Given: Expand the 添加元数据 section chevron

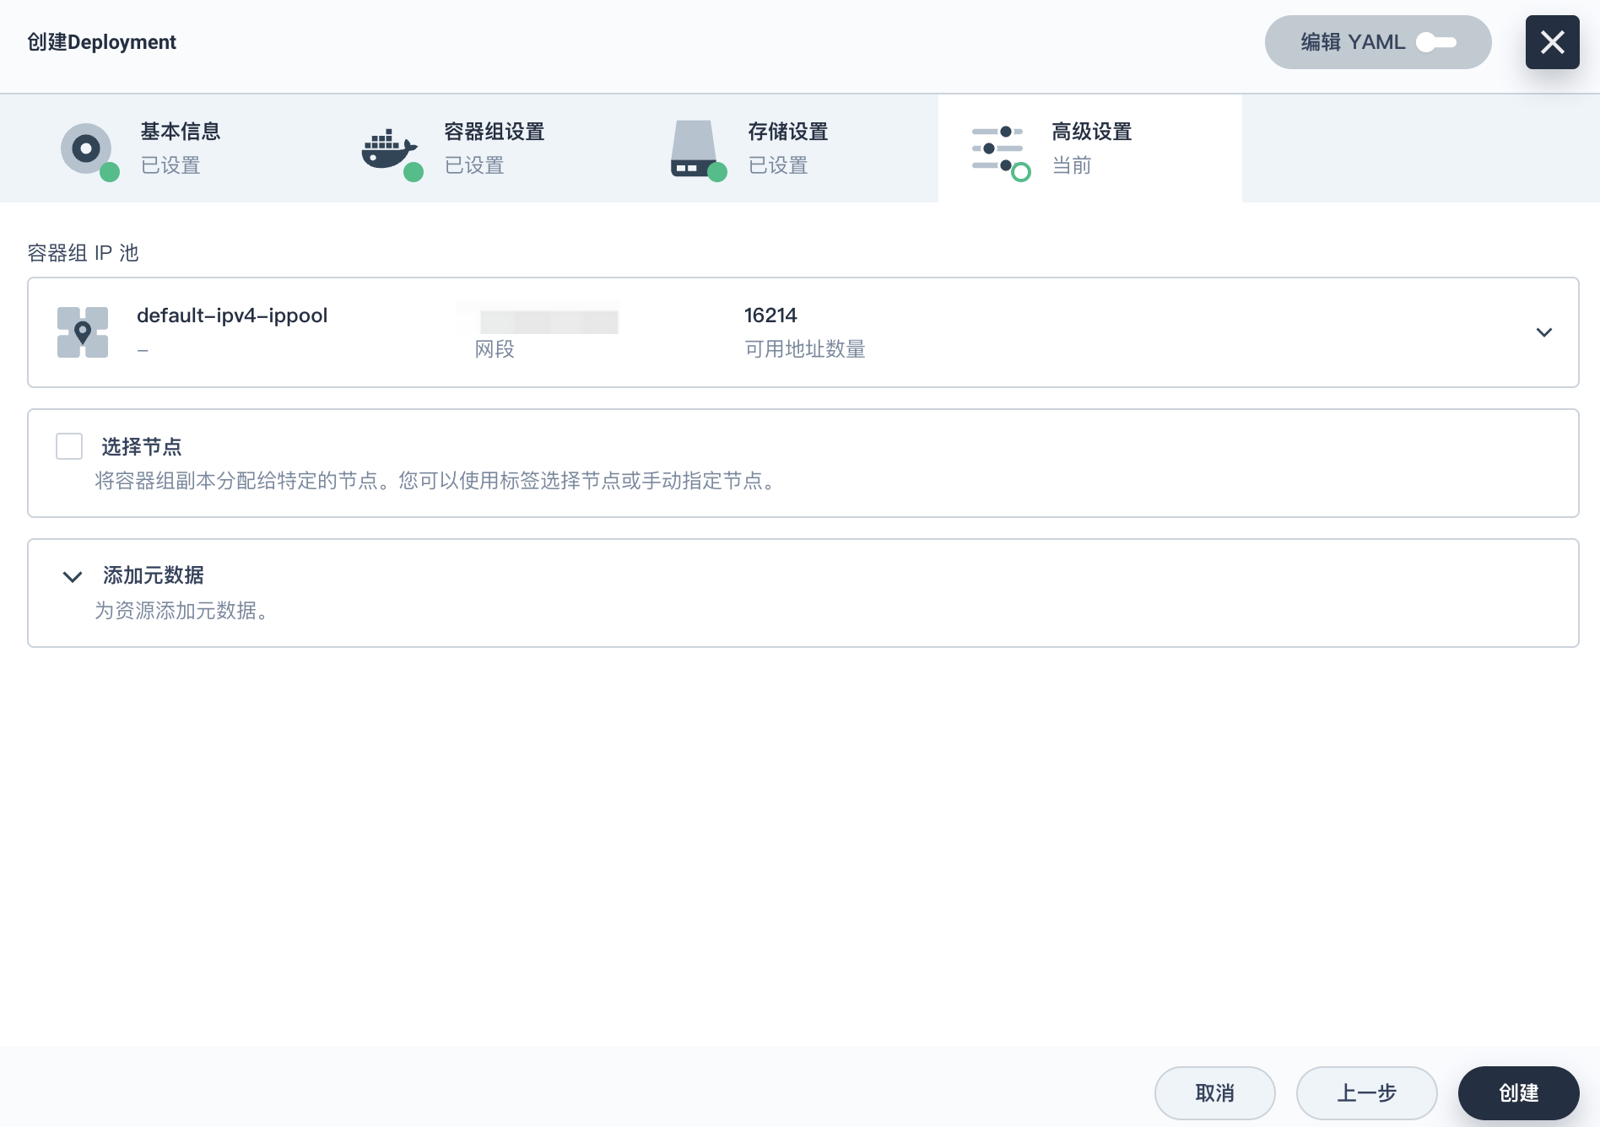Looking at the screenshot, I should click(x=73, y=577).
